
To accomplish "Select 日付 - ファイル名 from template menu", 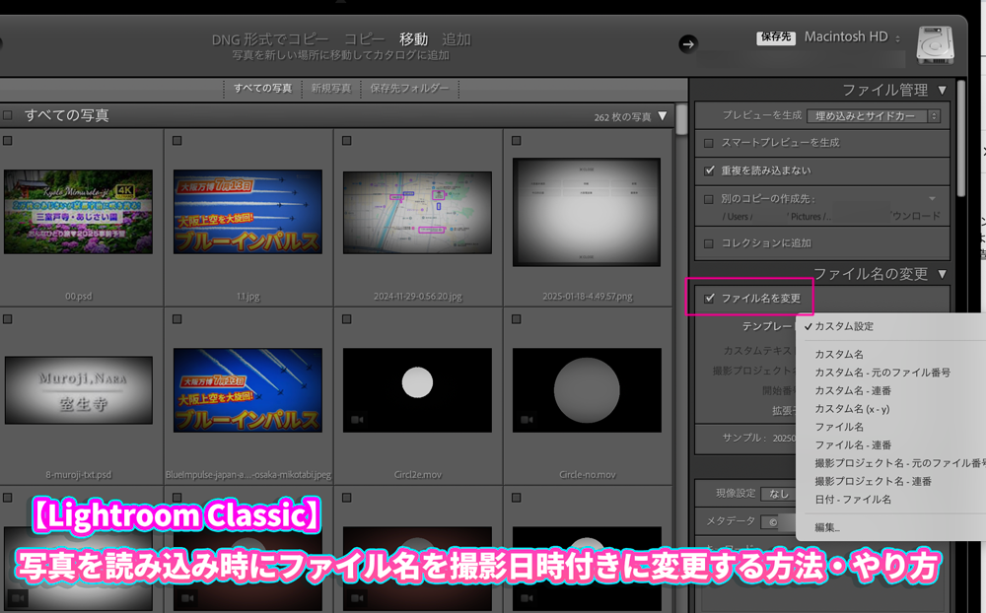I will (x=853, y=500).
